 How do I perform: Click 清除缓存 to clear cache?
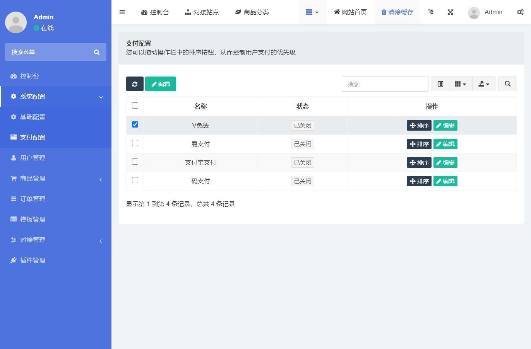pyautogui.click(x=397, y=12)
